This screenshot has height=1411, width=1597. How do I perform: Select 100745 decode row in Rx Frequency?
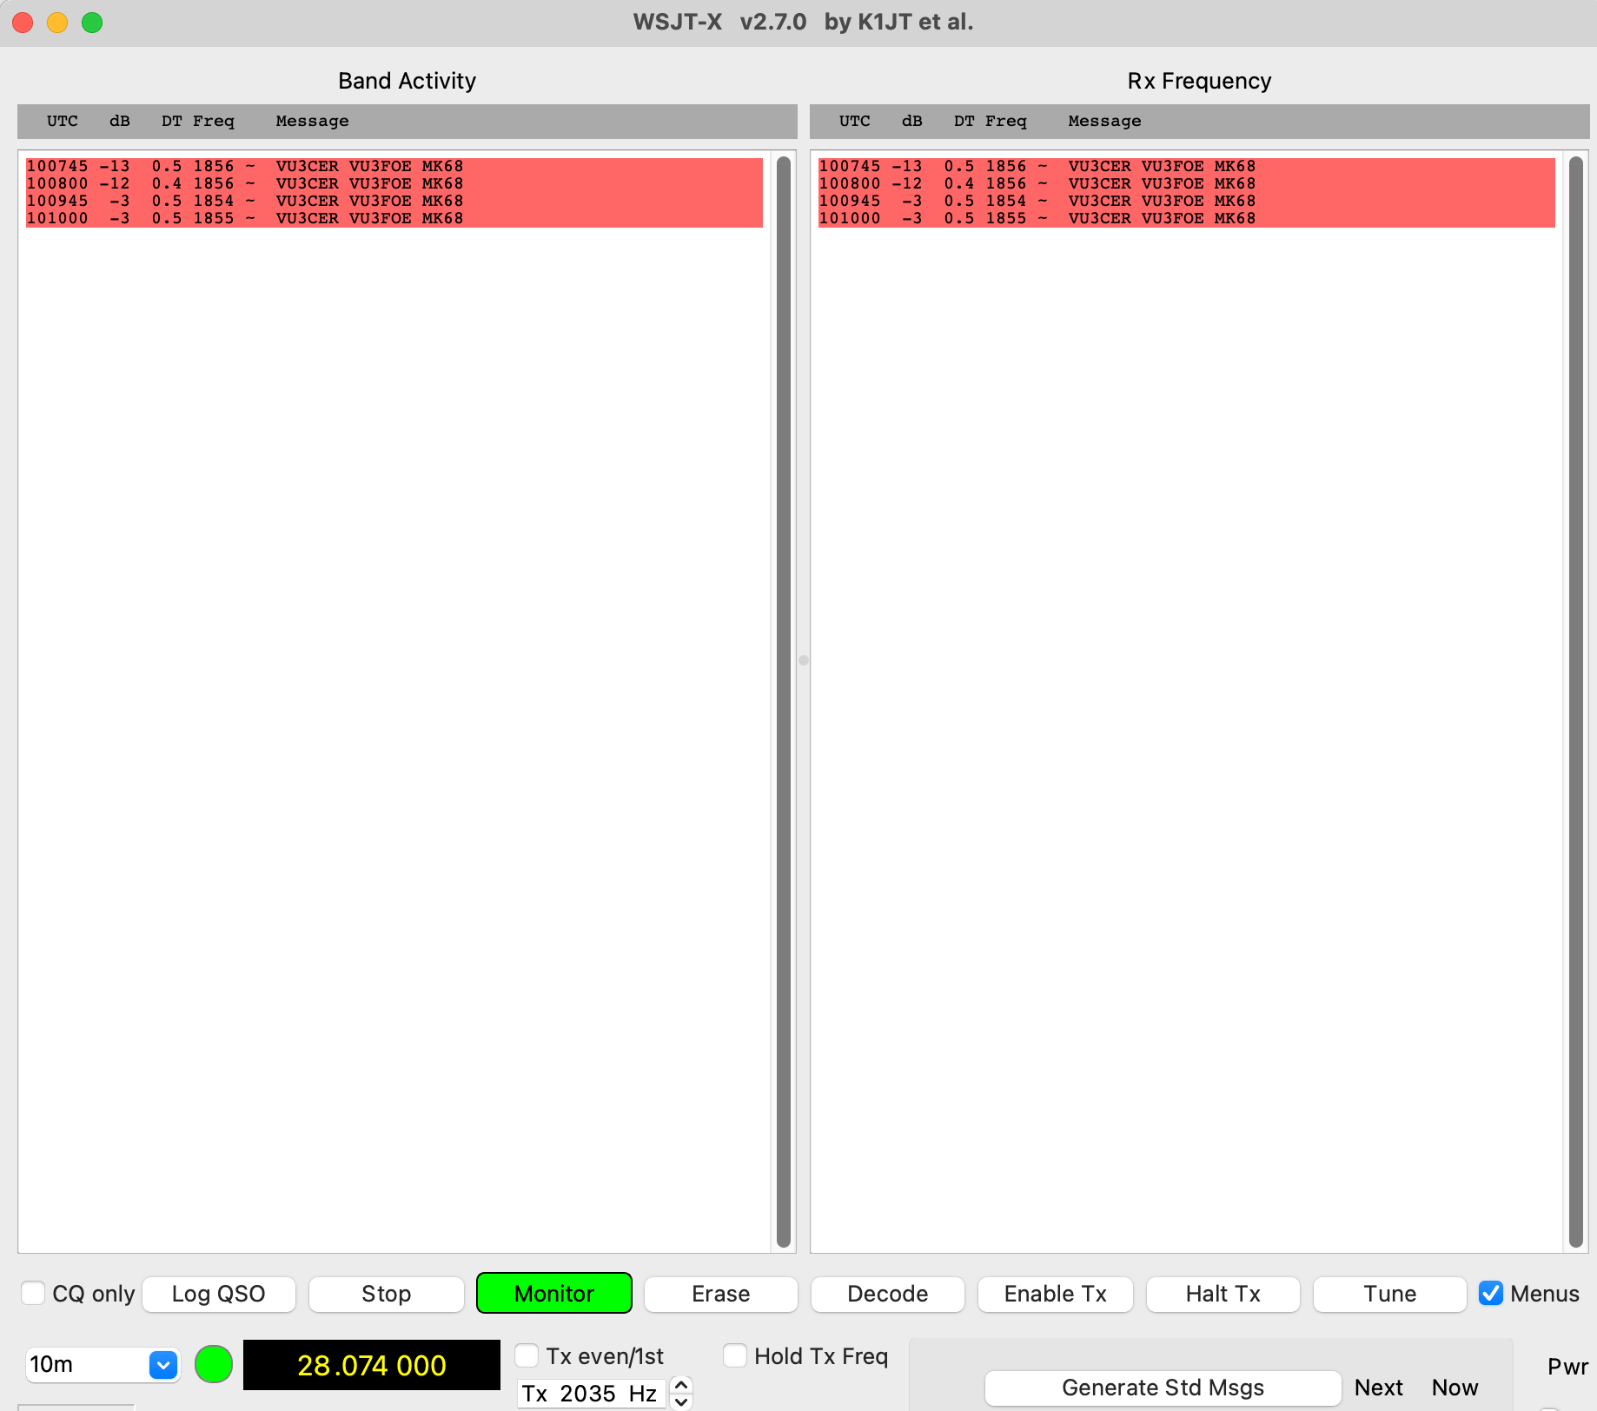1187,166
